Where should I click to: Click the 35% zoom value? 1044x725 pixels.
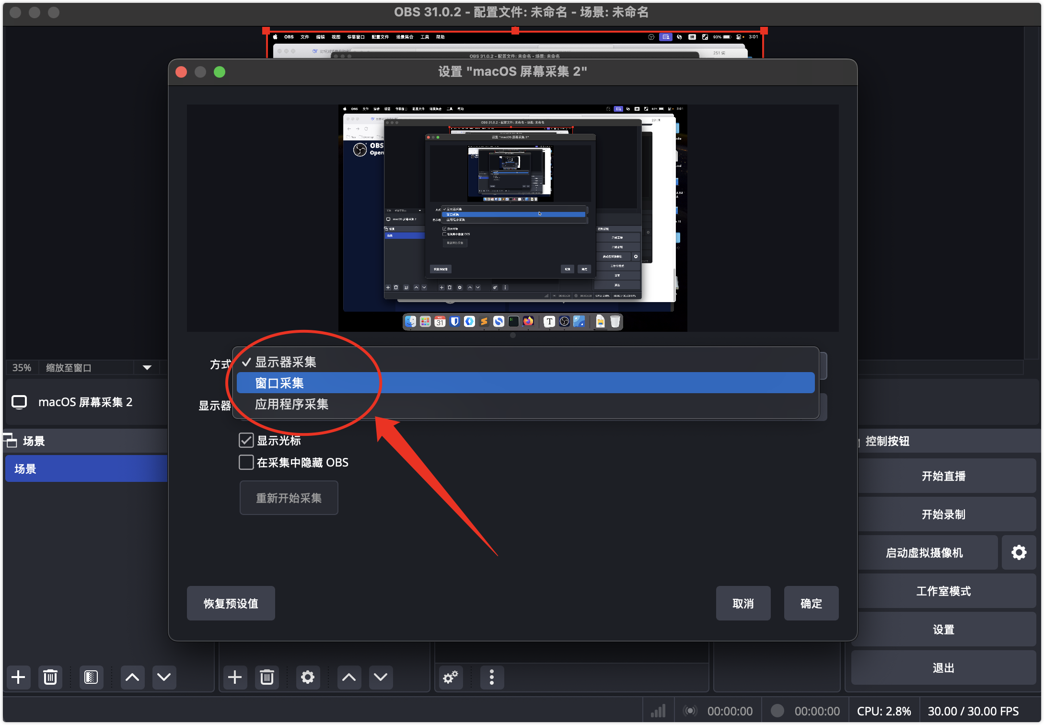[x=22, y=368]
